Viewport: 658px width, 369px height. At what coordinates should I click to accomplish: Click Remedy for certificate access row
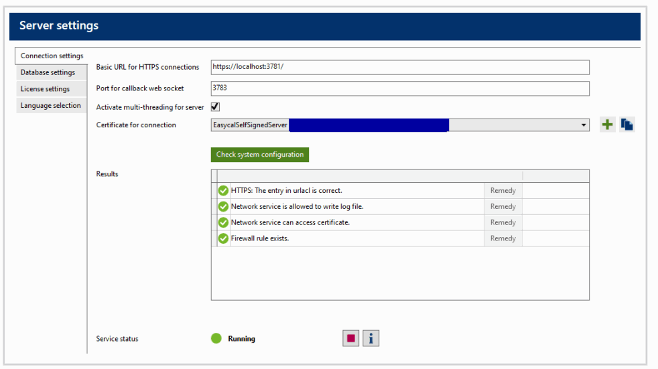tap(503, 222)
